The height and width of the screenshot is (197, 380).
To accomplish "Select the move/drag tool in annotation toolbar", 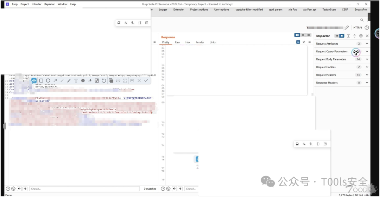I will tap(34, 81).
